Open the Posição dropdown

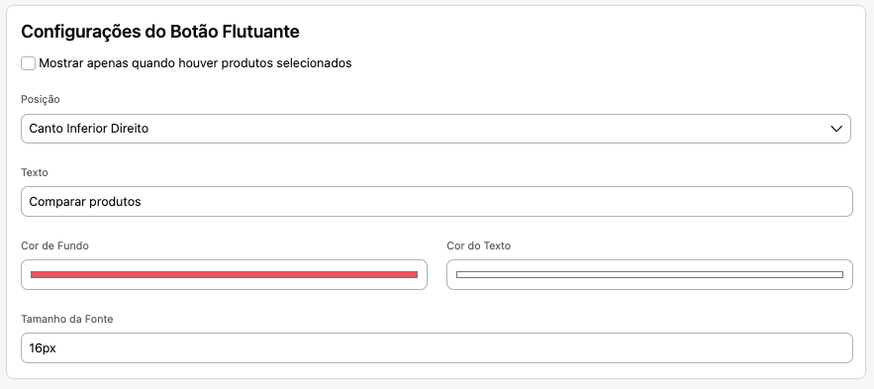point(436,129)
